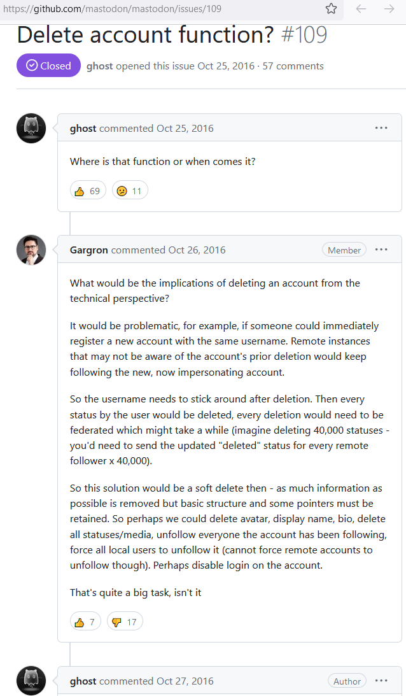The image size is (406, 696).
Task: Open ghost's avatar on the Oct 27 comment
Action: click(31, 681)
